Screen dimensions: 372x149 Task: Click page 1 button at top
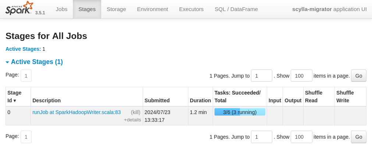[26, 76]
